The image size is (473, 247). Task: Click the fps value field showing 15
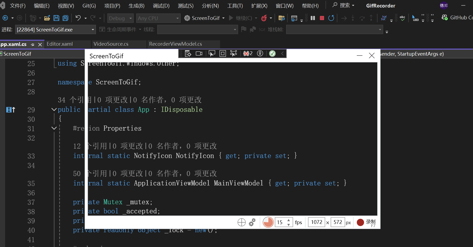[x=280, y=222]
